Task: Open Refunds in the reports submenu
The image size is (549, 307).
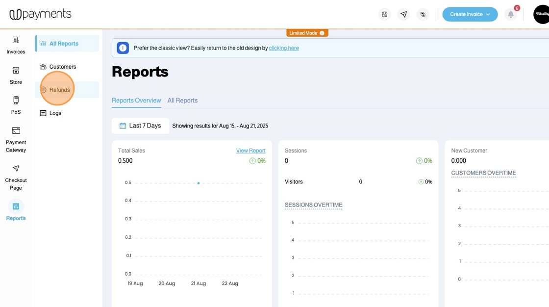Action: (59, 90)
